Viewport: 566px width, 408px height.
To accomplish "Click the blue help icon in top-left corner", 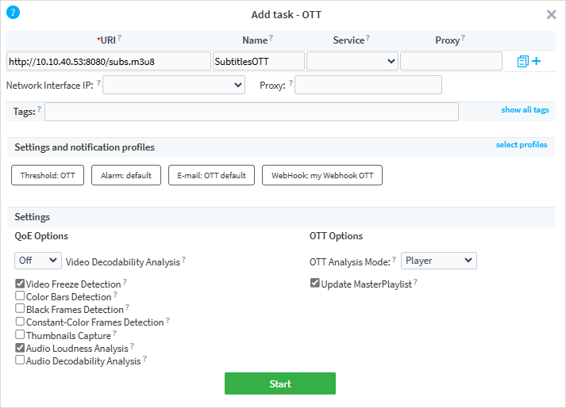I will [13, 12].
